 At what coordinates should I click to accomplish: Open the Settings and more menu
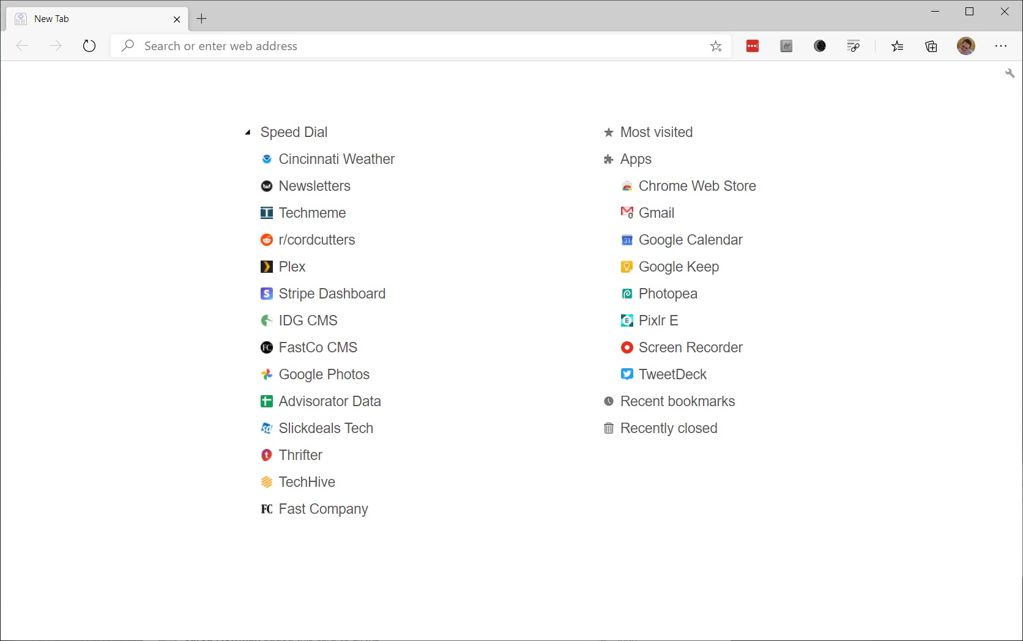(x=1002, y=46)
